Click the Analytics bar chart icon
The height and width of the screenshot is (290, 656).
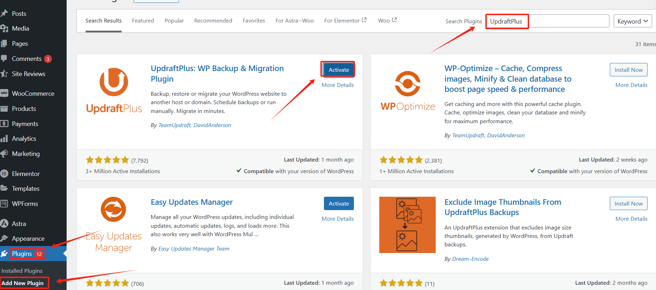coord(4,139)
